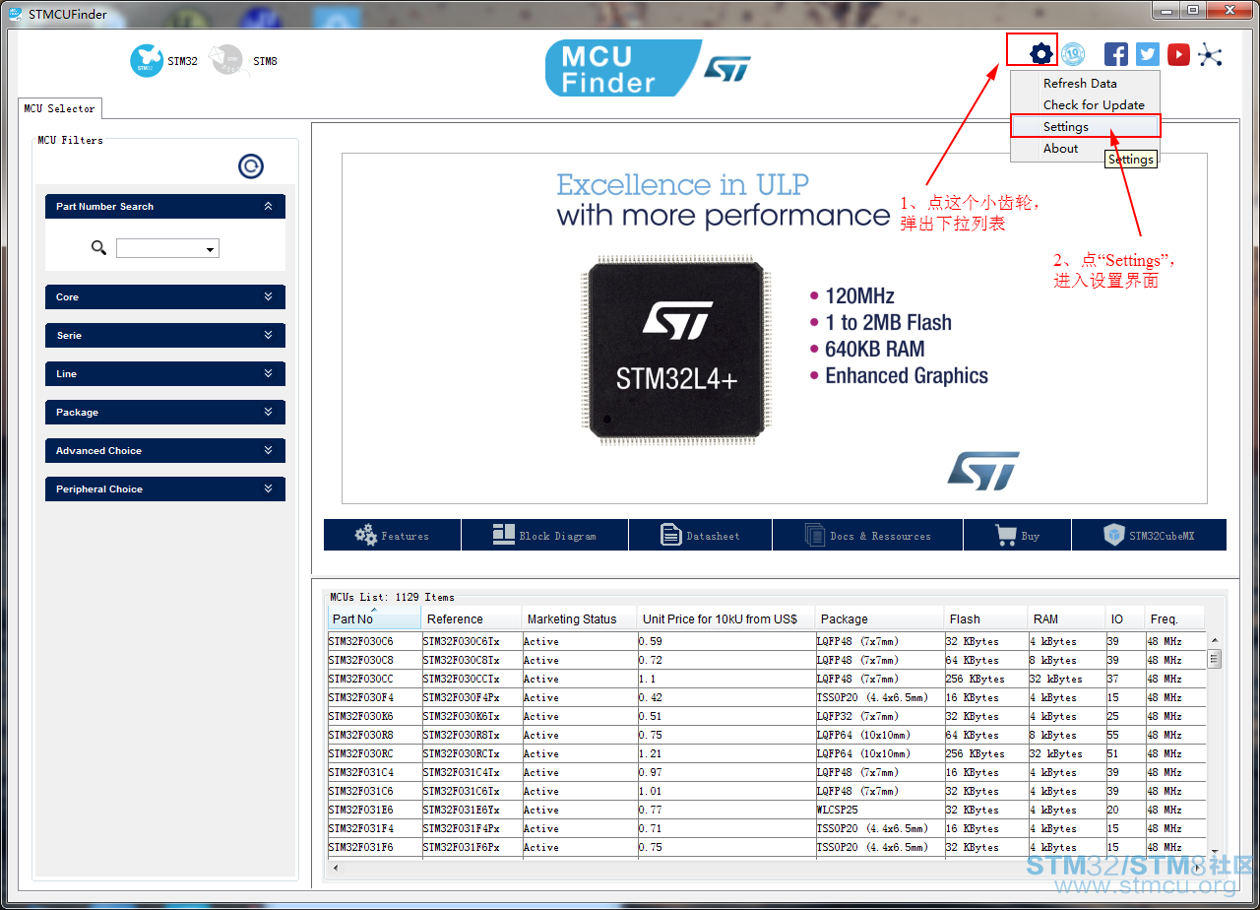
Task: Sort by Unit Price for 10kU column
Action: coord(726,618)
